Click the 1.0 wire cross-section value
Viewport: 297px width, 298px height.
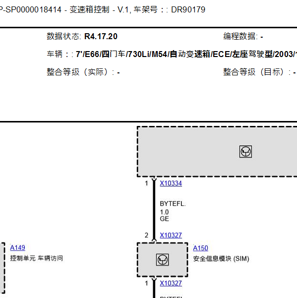pyautogui.click(x=164, y=212)
